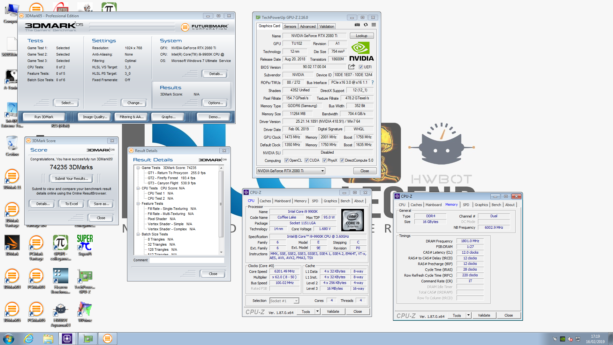Open the 3DMark05 desktop shortcut

(x=12, y=312)
